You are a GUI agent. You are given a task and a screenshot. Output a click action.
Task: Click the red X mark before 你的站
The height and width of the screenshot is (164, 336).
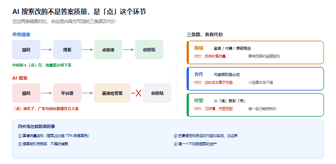[x=138, y=93]
